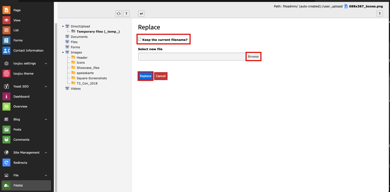Click help icon at top right
Screen dimensions: 390x192
coord(380,13)
